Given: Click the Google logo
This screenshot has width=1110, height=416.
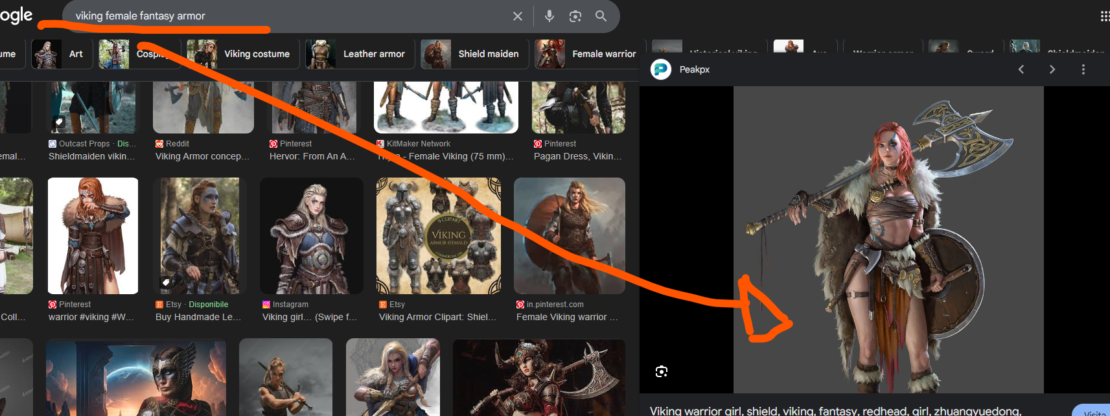Looking at the screenshot, I should 16,16.
